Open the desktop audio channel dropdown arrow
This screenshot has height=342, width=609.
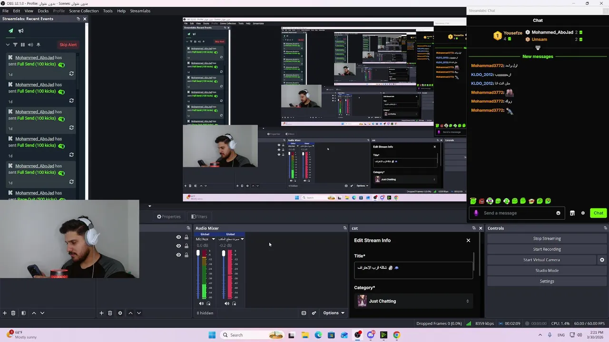tap(242, 239)
